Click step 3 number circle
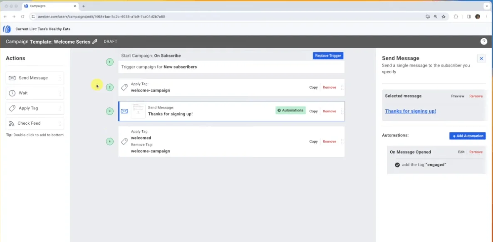The width and height of the screenshot is (493, 242). click(x=109, y=111)
